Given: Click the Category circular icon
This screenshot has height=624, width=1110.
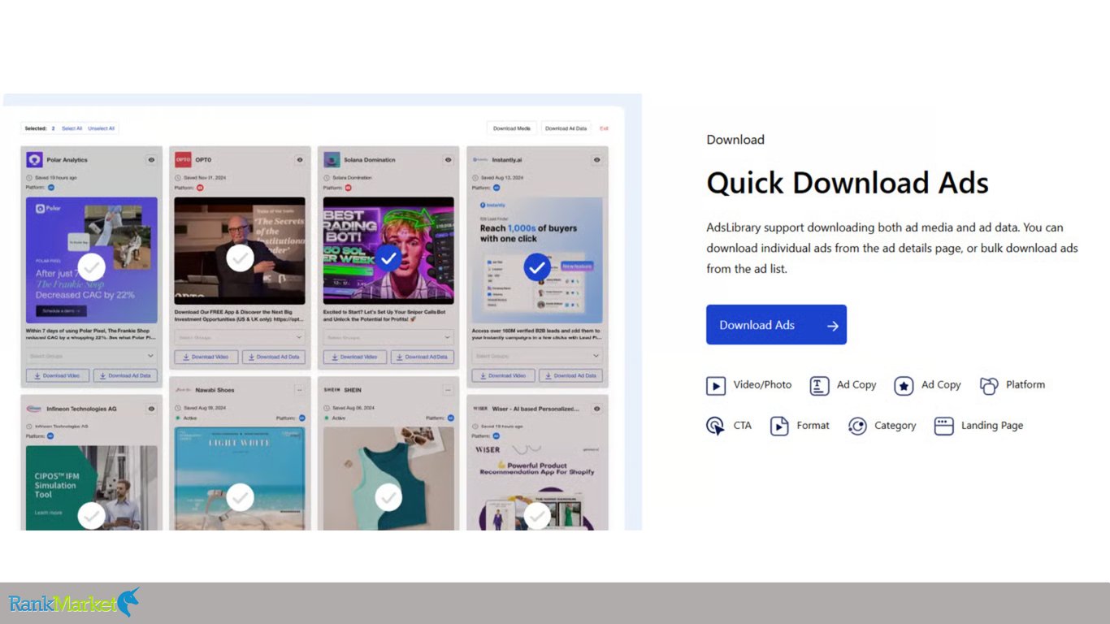Looking at the screenshot, I should pos(857,426).
